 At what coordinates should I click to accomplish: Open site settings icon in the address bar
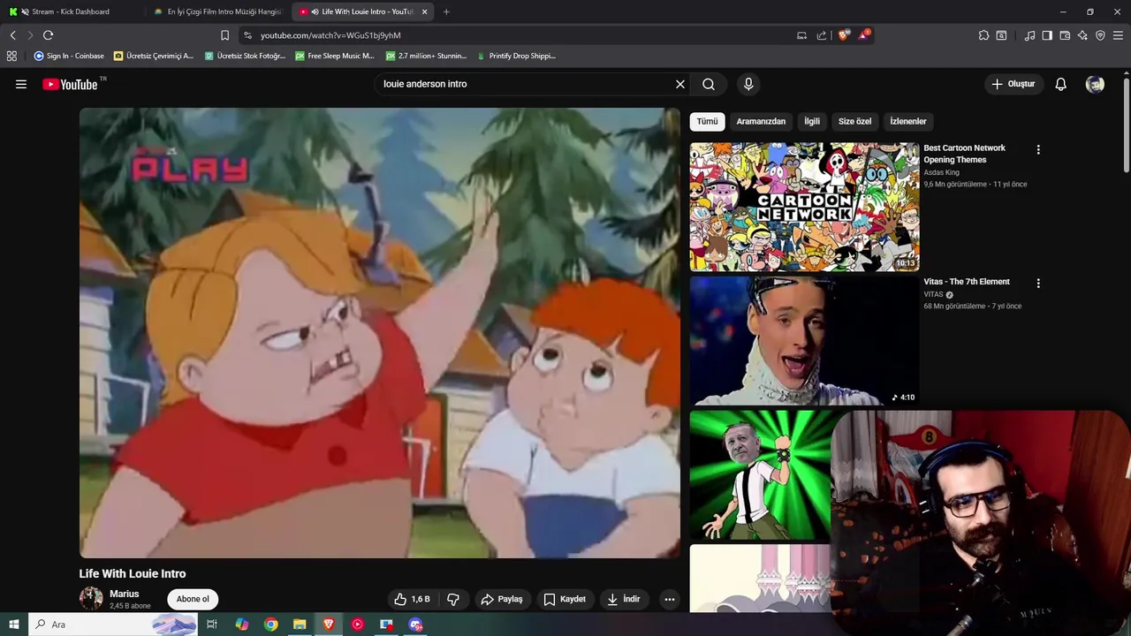(x=248, y=35)
